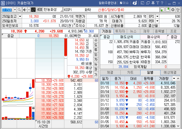Click the 차 side button

coord(96,59)
